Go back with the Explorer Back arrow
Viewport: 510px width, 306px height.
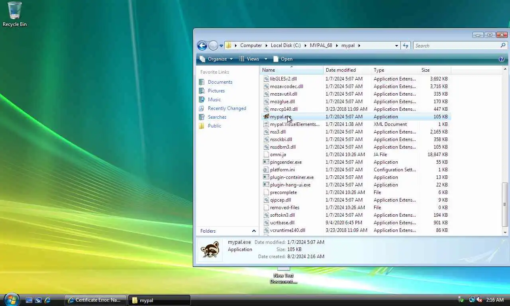tap(202, 45)
